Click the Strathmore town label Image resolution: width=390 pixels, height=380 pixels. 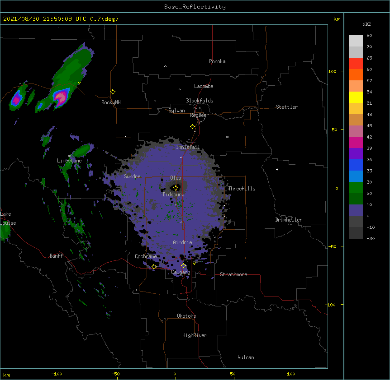(233, 274)
